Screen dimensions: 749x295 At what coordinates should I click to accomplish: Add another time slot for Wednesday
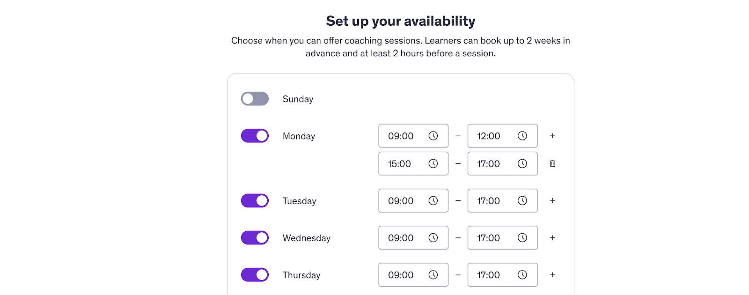click(x=552, y=238)
